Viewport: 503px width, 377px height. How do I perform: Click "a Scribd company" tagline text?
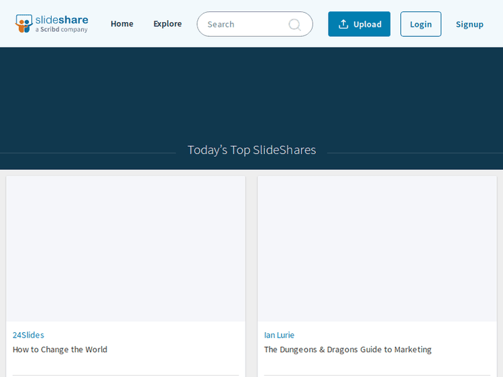(61, 29)
